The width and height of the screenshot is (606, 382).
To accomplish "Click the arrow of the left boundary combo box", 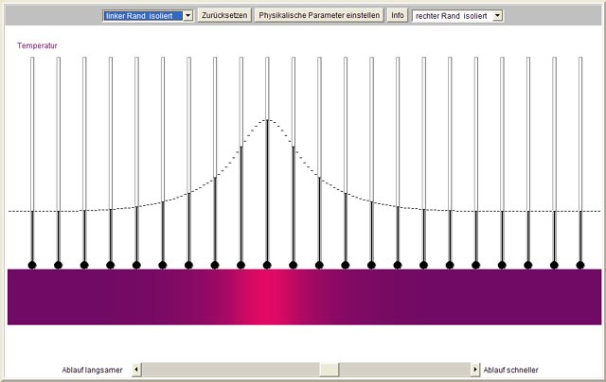I will (x=187, y=15).
